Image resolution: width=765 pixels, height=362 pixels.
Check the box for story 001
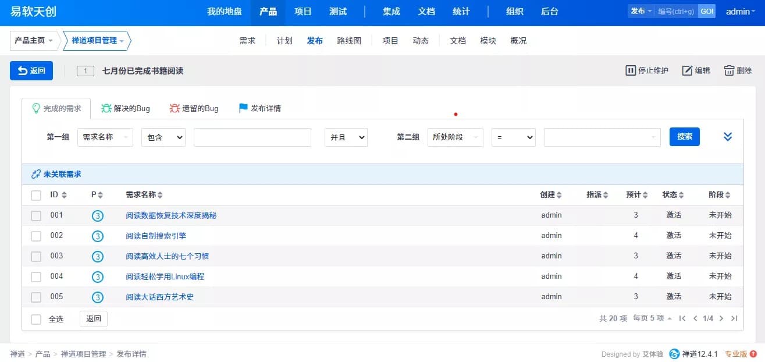[36, 215]
